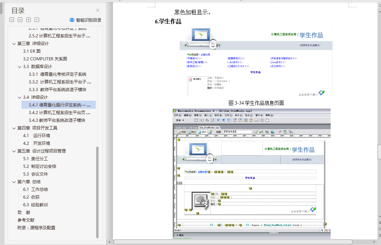Collapse the 第三章 详细设计 chapter
Image resolution: width=381 pixels, height=245 pixels.
pos(14,44)
